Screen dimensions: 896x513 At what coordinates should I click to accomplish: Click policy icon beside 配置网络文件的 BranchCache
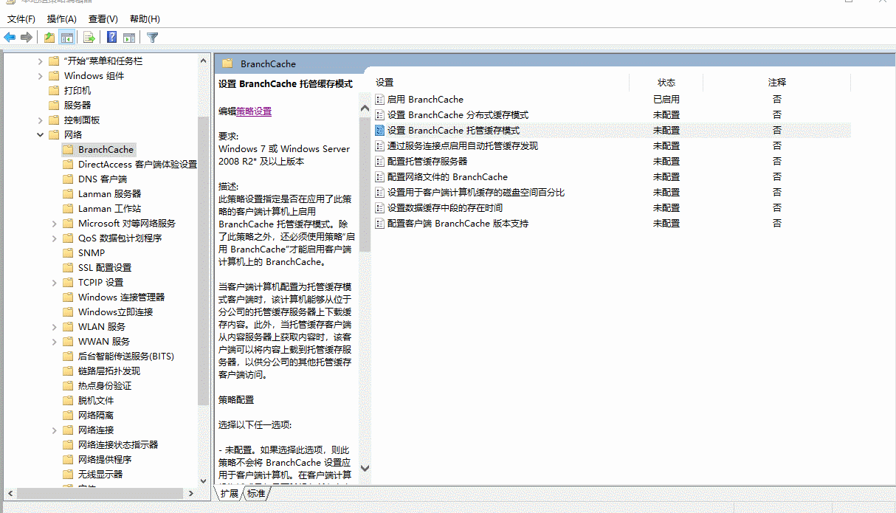380,177
